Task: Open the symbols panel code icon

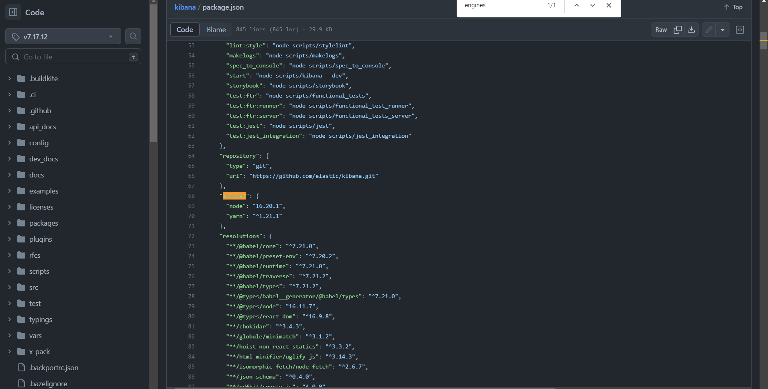Action: (740, 29)
